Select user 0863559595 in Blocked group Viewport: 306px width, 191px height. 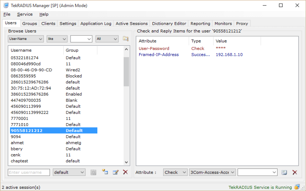coord(54,76)
